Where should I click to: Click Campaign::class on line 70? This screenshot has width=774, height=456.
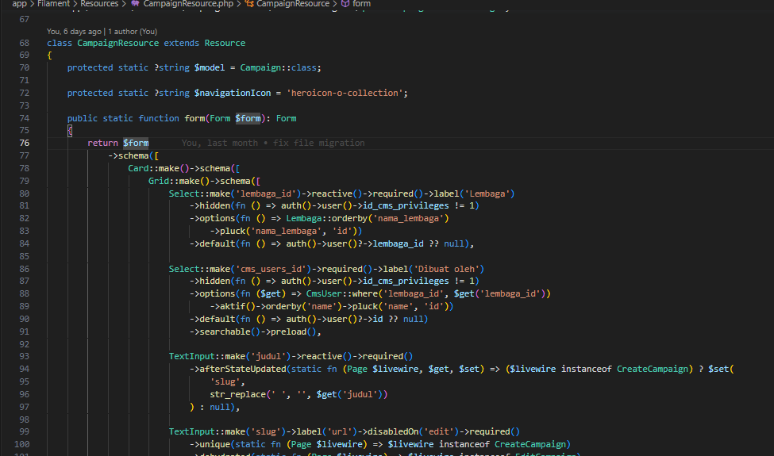click(x=278, y=67)
